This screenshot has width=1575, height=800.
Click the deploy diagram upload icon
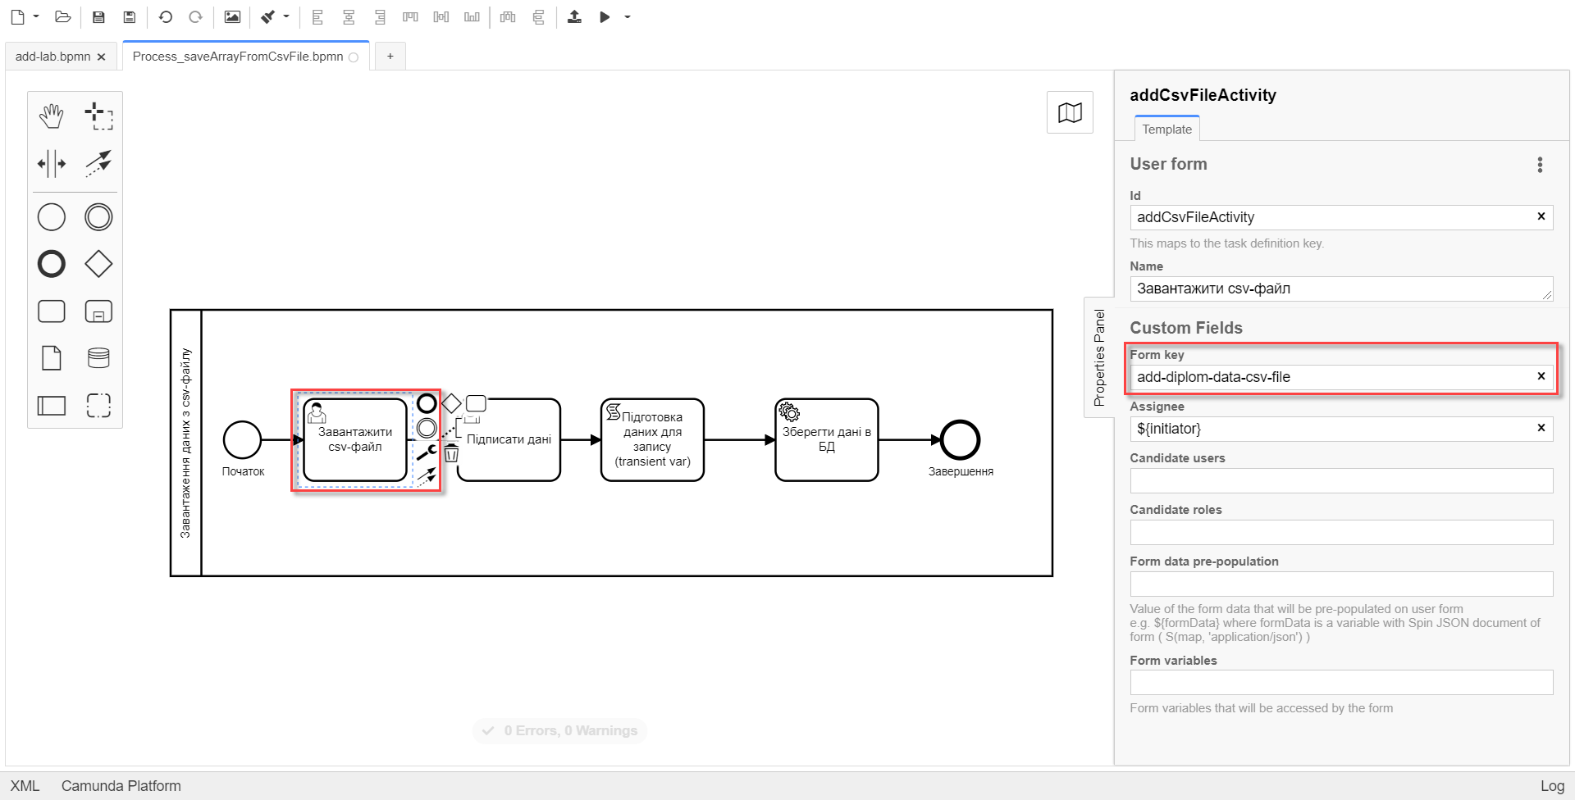coord(574,17)
